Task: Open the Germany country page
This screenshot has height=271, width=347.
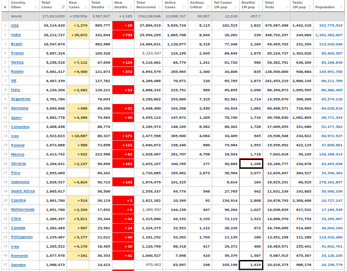Action: pyautogui.click(x=20, y=108)
